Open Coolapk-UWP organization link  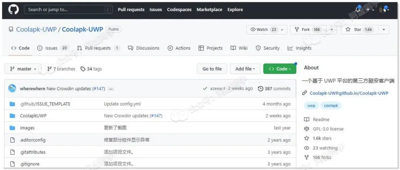(36, 29)
